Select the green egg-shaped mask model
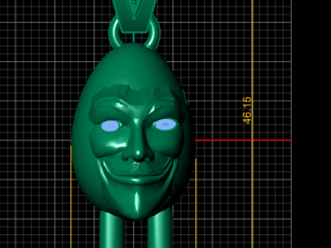The height and width of the screenshot is (248, 331). [133, 131]
